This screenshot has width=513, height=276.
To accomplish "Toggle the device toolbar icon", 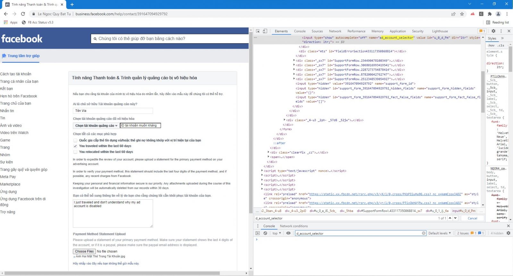I will point(265,31).
